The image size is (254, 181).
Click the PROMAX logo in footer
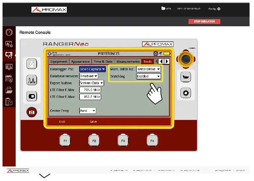(18, 171)
